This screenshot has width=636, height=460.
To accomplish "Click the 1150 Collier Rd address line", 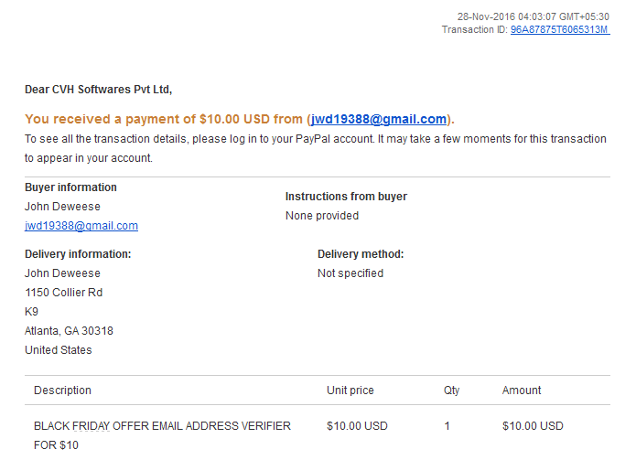I will coord(64,293).
